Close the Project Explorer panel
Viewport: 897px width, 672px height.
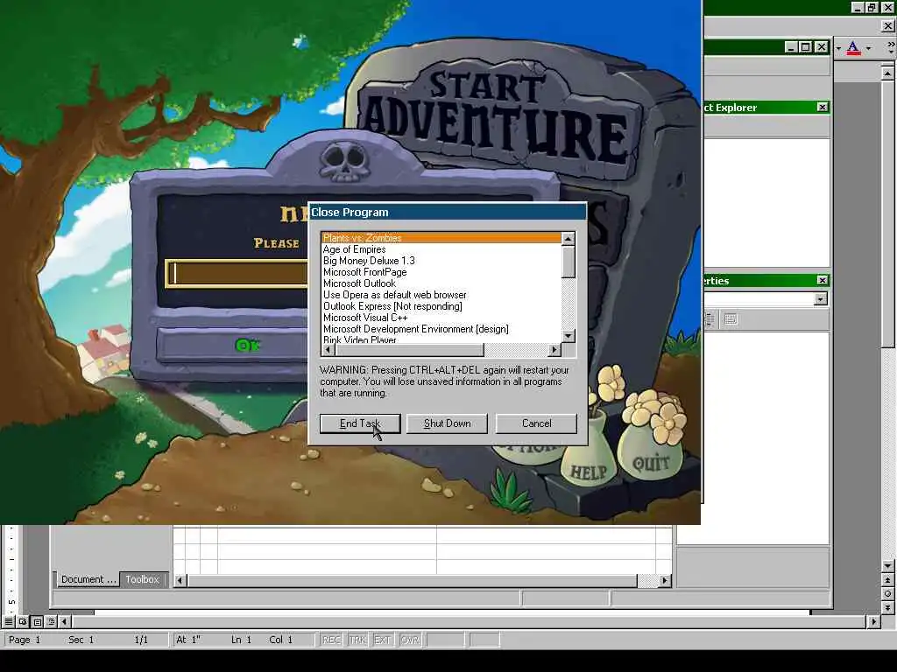coord(822,107)
